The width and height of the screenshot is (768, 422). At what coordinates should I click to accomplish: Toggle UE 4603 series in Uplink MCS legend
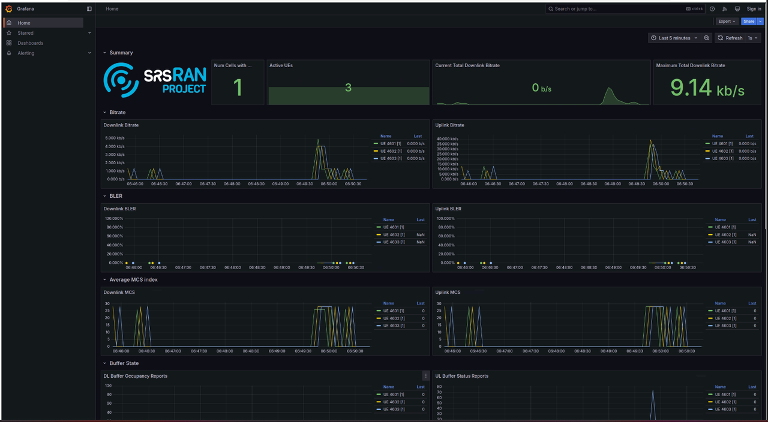(x=726, y=325)
